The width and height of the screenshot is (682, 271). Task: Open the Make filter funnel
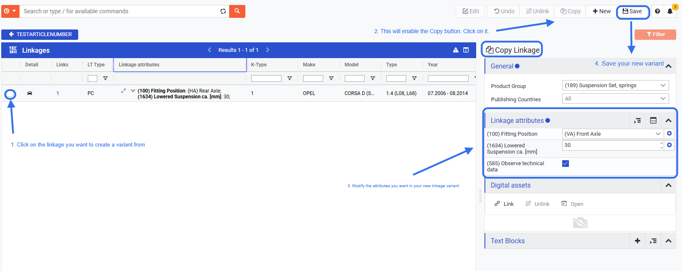point(331,78)
